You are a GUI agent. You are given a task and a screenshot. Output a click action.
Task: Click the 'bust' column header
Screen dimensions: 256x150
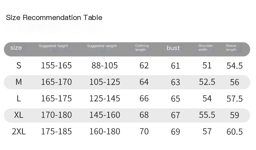173,48
